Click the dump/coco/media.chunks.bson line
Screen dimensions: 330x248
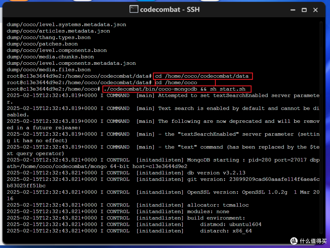[x=50, y=57]
